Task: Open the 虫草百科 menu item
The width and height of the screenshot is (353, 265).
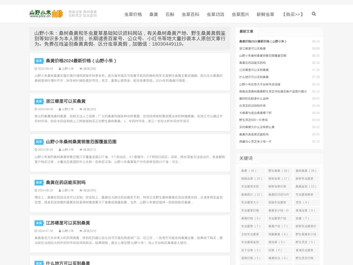Action: (x=190, y=14)
